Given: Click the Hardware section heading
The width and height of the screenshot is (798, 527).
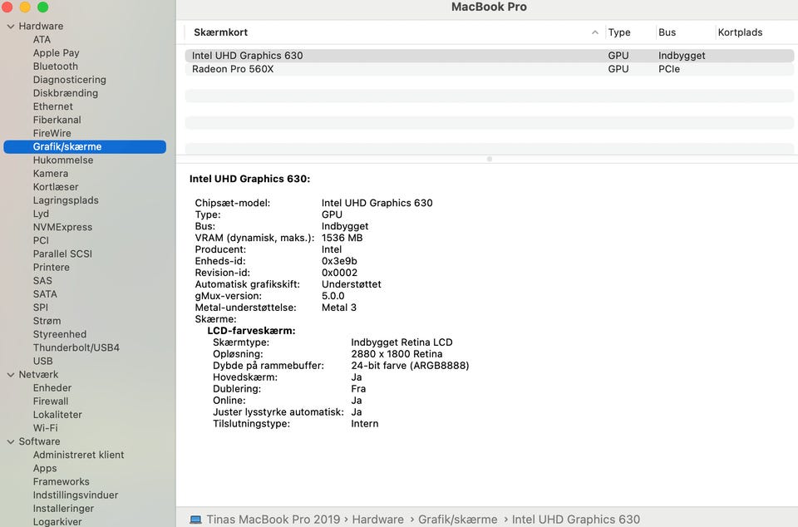Looking at the screenshot, I should 42,27.
